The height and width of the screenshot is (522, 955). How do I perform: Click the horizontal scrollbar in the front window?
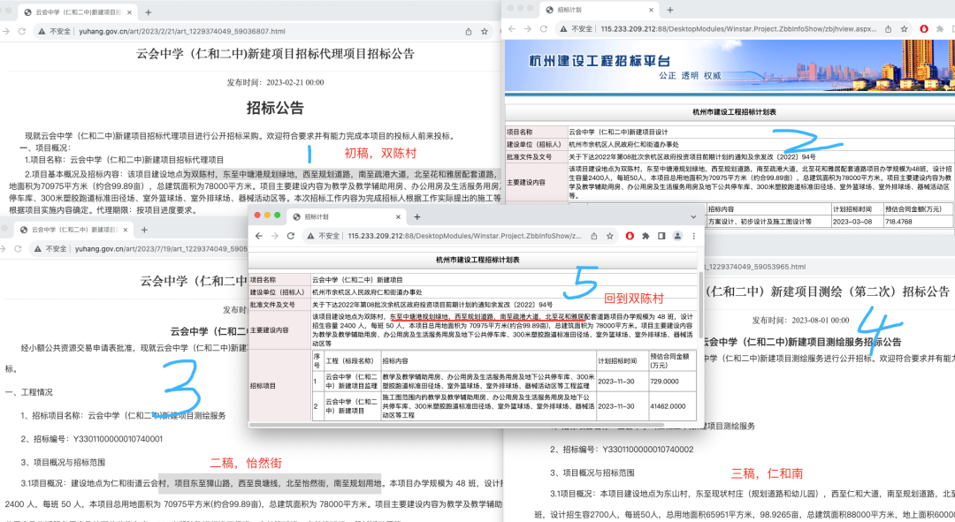457,425
